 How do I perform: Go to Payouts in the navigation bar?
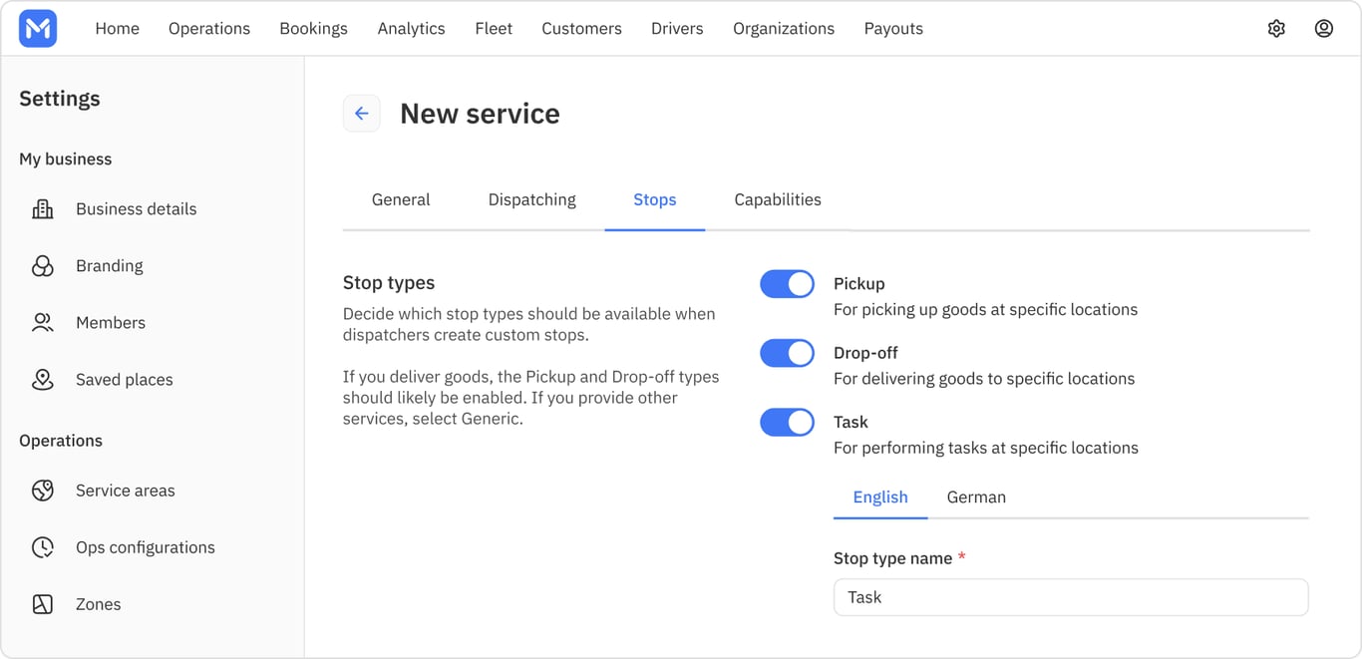(893, 29)
